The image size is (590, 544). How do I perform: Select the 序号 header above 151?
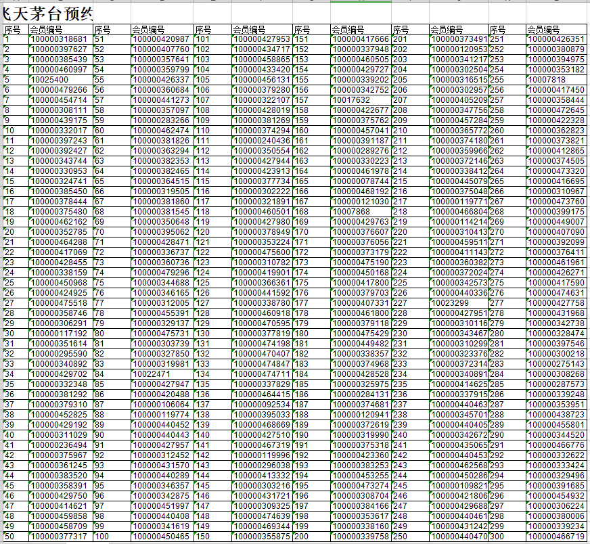click(311, 30)
